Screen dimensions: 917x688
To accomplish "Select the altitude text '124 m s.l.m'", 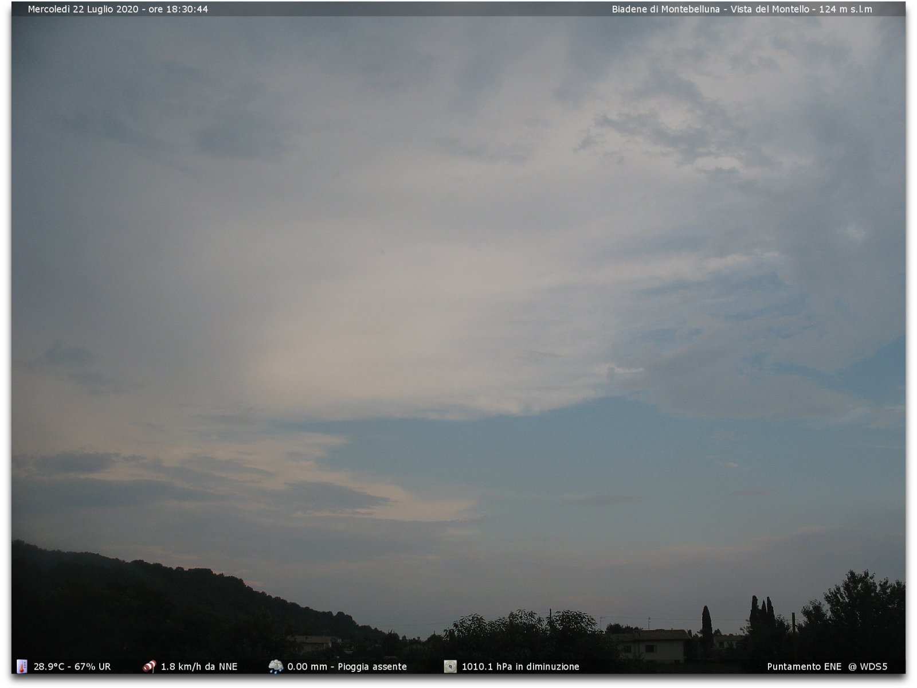I will (x=845, y=9).
